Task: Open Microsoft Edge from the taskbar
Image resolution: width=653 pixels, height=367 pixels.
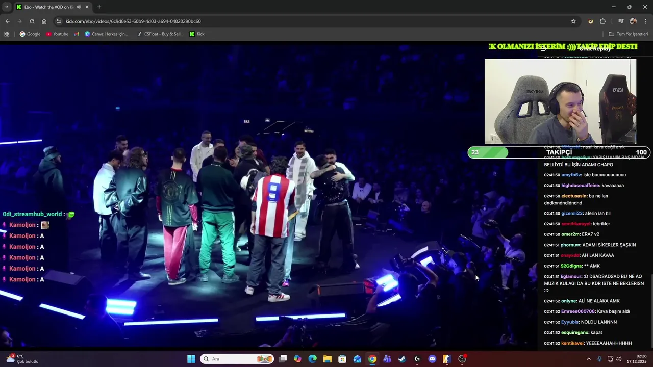Action: point(312,359)
